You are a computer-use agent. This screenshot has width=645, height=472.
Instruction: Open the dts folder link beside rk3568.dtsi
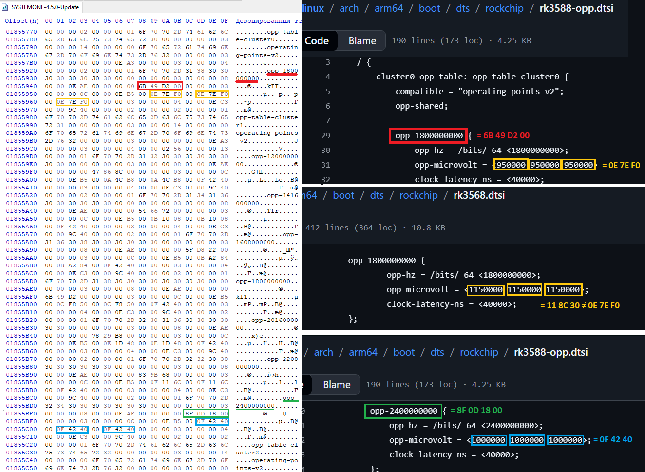pos(377,195)
